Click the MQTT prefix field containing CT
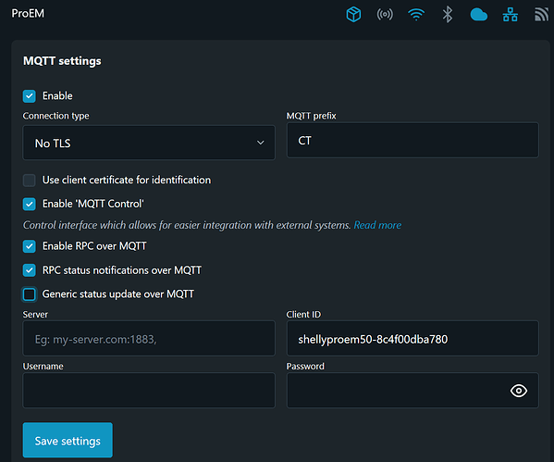Viewport: 554px width, 462px height. (412, 140)
